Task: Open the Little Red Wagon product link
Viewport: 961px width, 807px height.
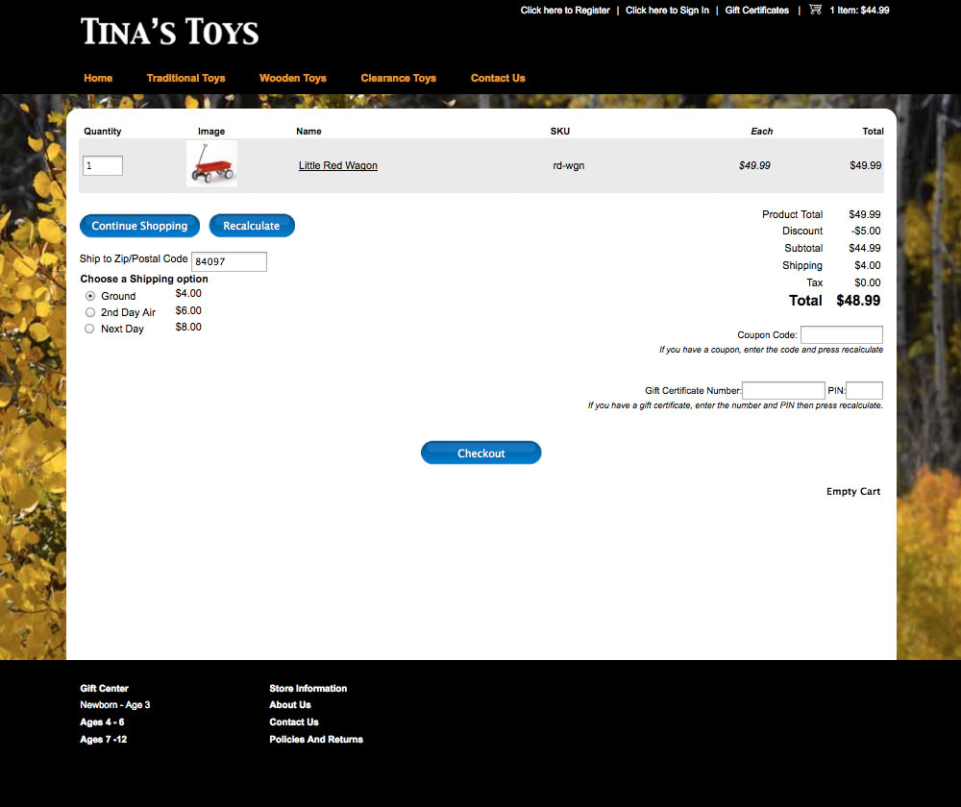Action: pos(338,165)
